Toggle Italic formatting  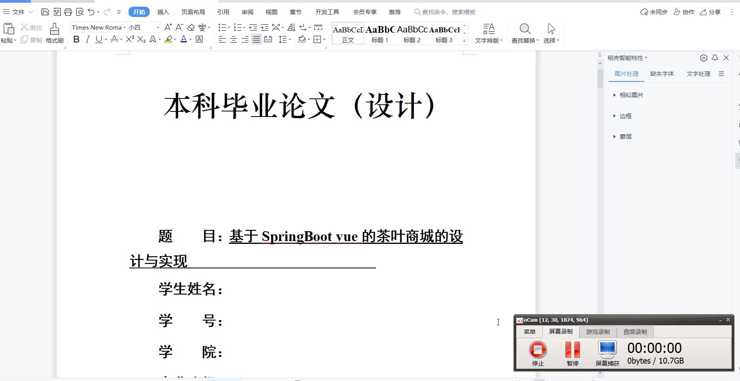tap(88, 39)
